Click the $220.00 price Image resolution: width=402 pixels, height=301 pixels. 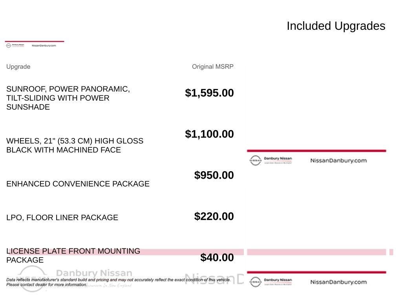pyautogui.click(x=214, y=216)
